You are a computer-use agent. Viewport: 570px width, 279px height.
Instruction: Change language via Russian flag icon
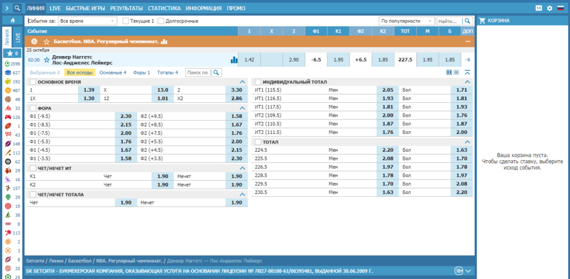(561, 8)
